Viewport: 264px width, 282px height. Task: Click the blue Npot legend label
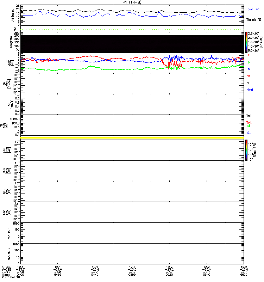point(250,90)
